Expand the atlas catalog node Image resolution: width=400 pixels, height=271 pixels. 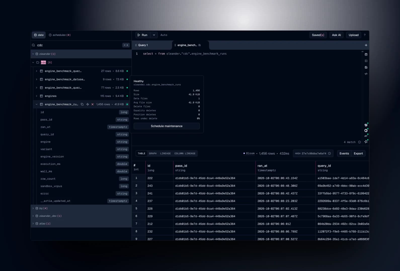tap(33, 224)
